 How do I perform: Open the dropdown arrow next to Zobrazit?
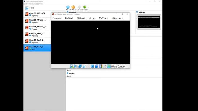(x=88, y=8)
